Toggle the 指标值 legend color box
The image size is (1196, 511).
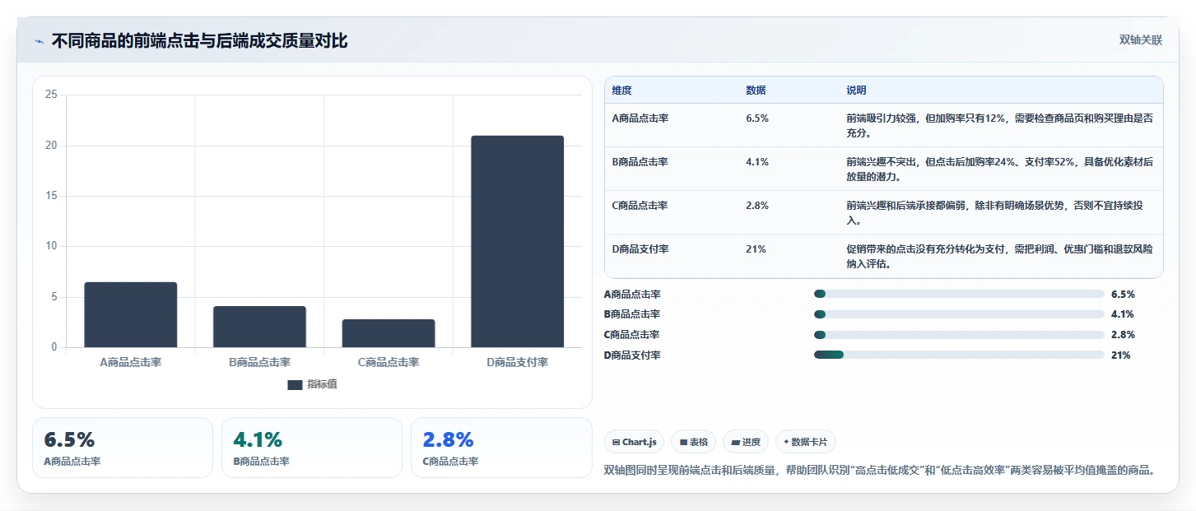tap(295, 385)
